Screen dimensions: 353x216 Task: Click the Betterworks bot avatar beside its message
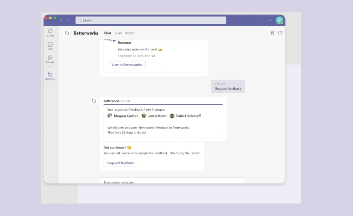pos(94,101)
